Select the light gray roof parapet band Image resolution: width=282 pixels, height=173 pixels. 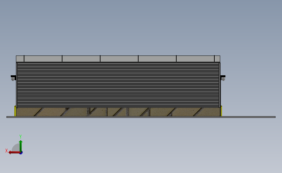pyautogui.click(x=118, y=59)
